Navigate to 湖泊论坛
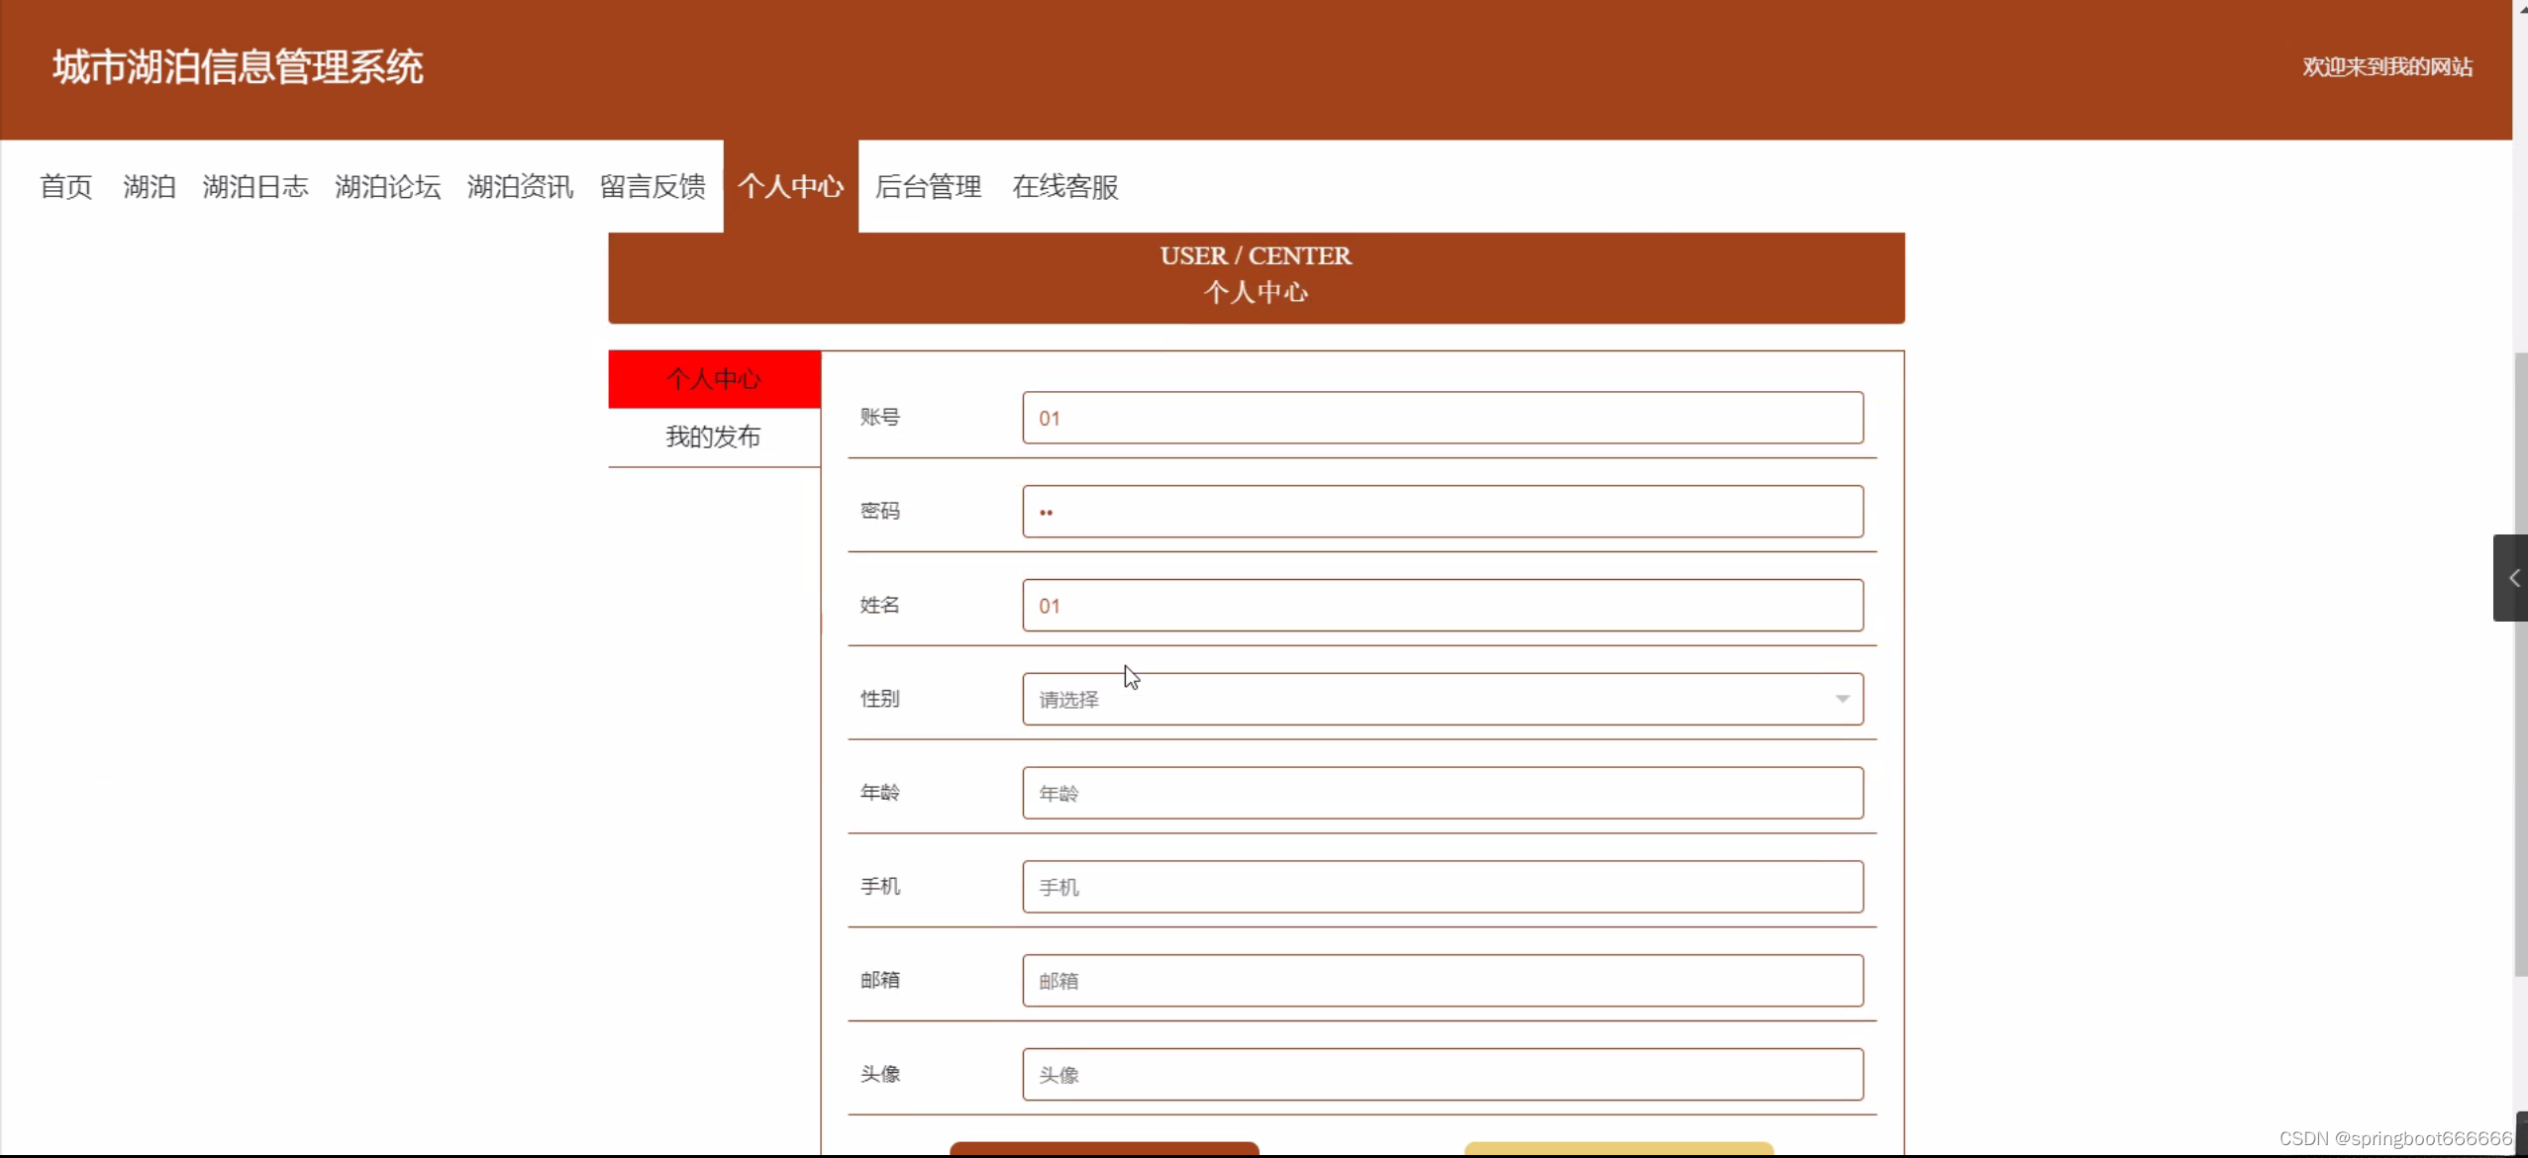This screenshot has height=1158, width=2528. [387, 186]
